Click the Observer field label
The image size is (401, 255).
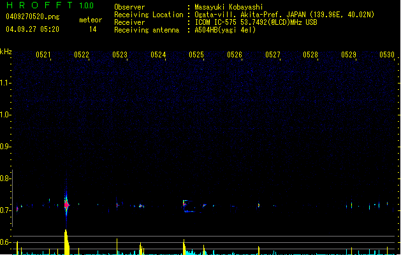(129, 7)
